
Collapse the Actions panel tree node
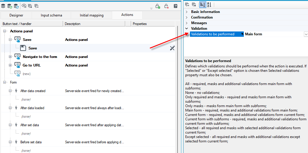[4, 31]
